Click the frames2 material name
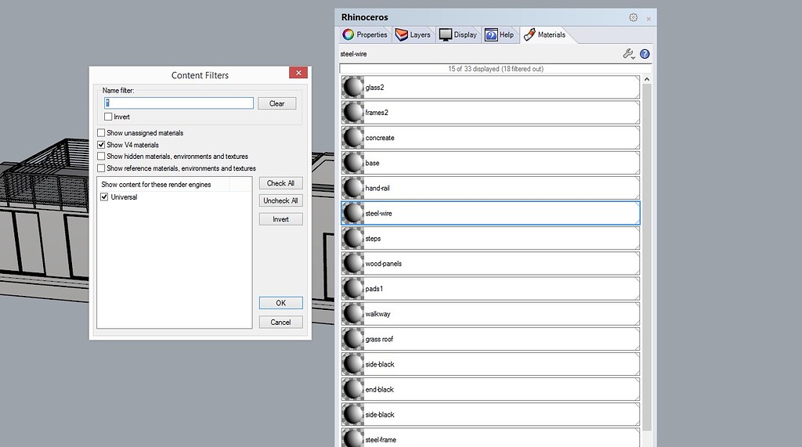This screenshot has width=802, height=447. click(377, 113)
